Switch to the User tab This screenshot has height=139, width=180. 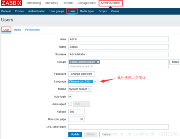[x=6, y=29]
